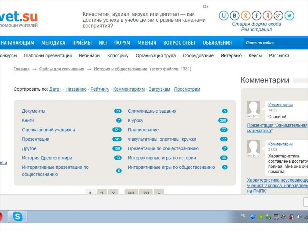Screen dimensions: 308x231
Task: Choose the Yandex login icon
Action: 267,16
